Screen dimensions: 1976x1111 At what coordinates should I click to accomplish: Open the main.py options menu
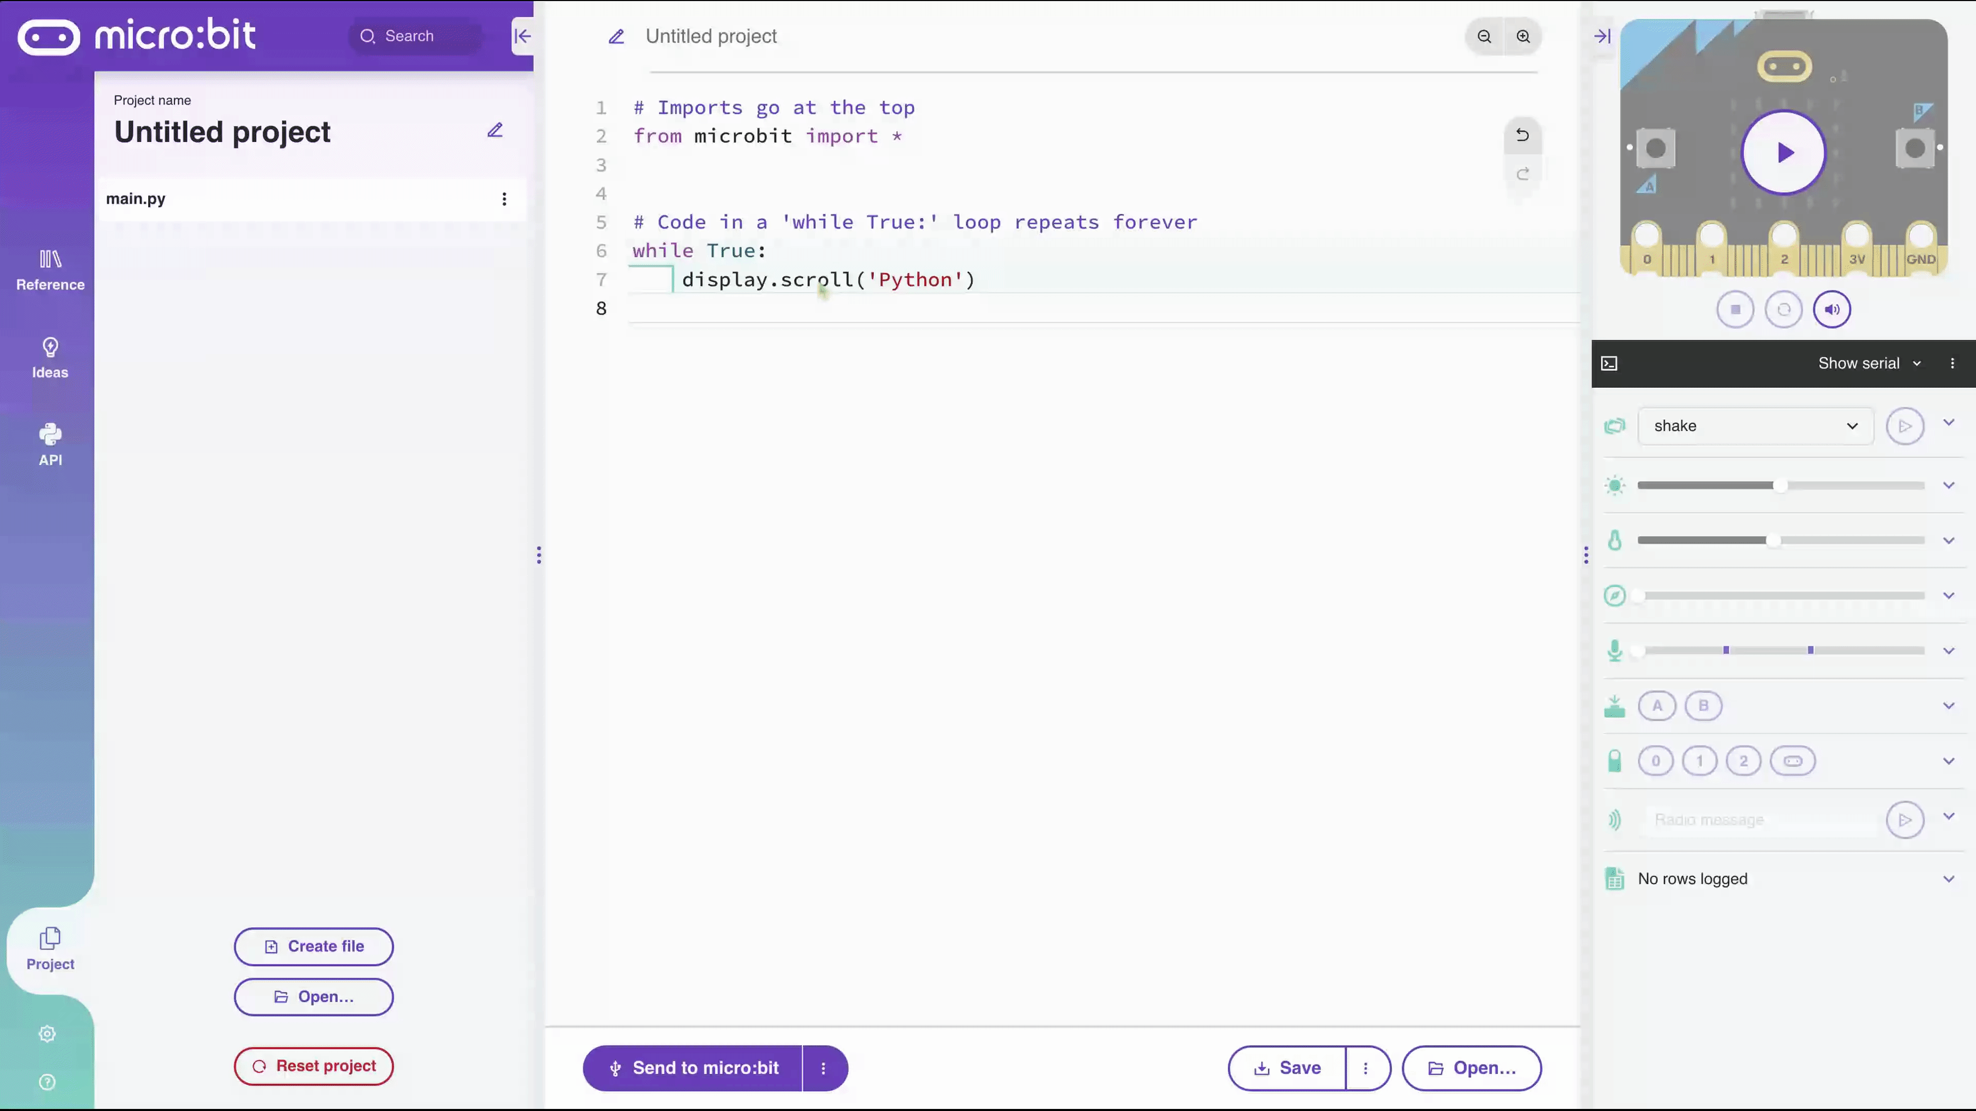coord(504,199)
